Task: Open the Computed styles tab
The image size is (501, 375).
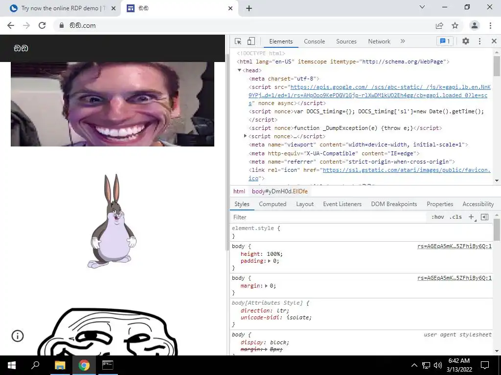Action: coord(273,204)
